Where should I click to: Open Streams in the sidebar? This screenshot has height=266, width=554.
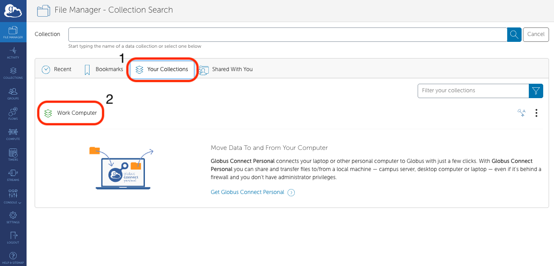13,175
